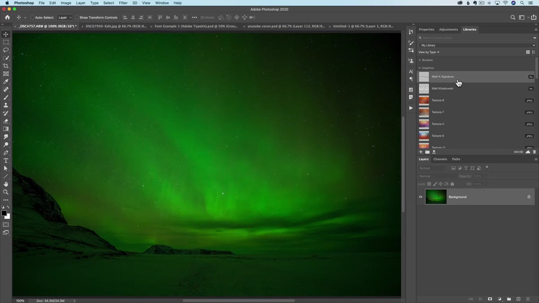Enable Show Transform Controls checkbox
This screenshot has height=303, width=539.
(x=76, y=17)
